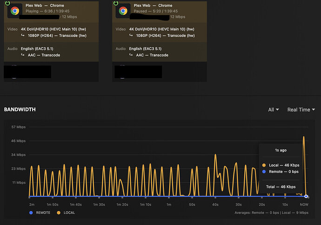Click the '57 Mbps' axis label
The width and height of the screenshot is (321, 225).
(x=19, y=127)
